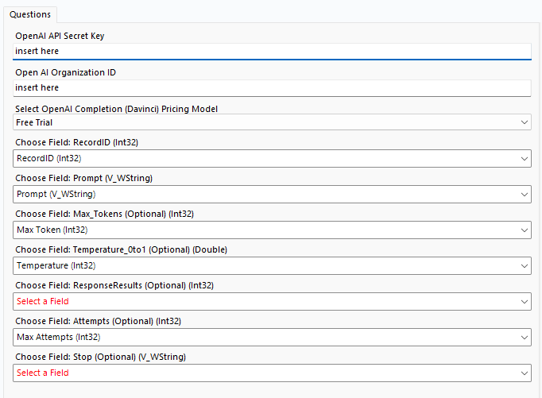The width and height of the screenshot is (542, 398).
Task: Click the Prompt dropdown chevron arrow
Action: point(524,194)
